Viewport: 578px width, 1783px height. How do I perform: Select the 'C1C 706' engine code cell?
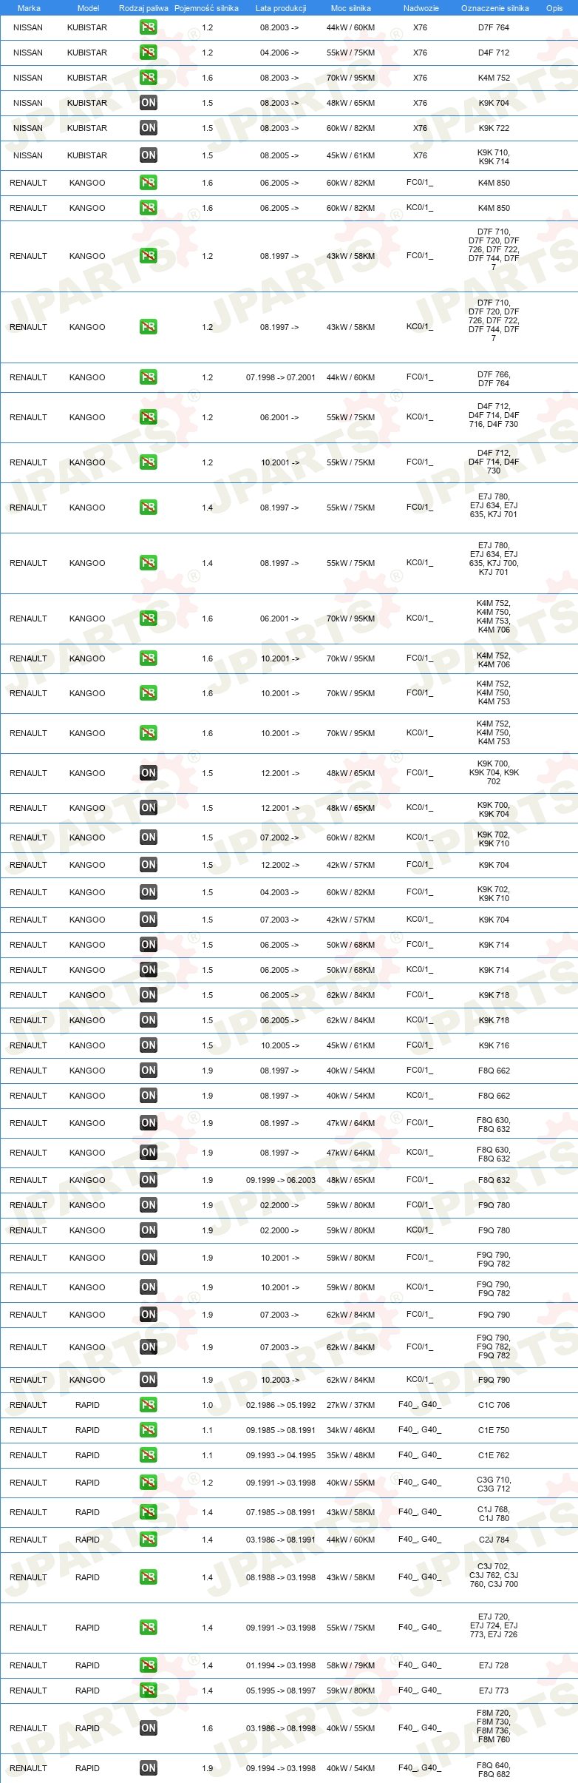click(x=494, y=1405)
